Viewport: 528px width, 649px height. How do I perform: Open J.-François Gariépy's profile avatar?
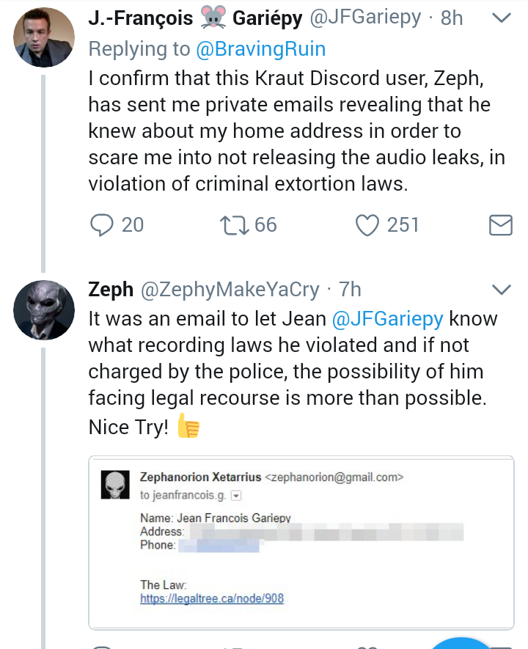pyautogui.click(x=44, y=37)
